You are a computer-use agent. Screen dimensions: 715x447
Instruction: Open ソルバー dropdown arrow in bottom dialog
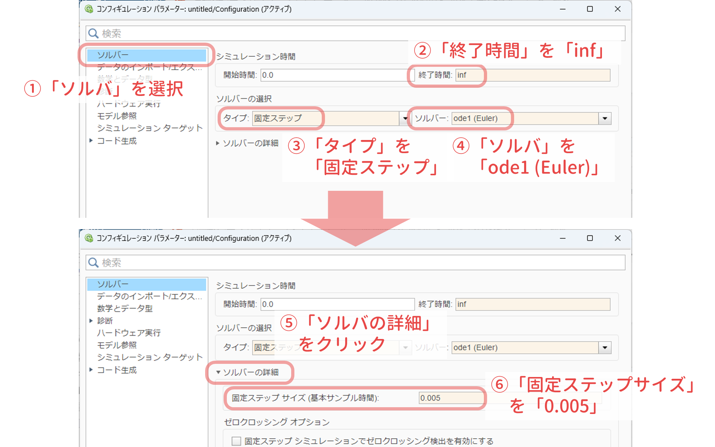point(605,348)
